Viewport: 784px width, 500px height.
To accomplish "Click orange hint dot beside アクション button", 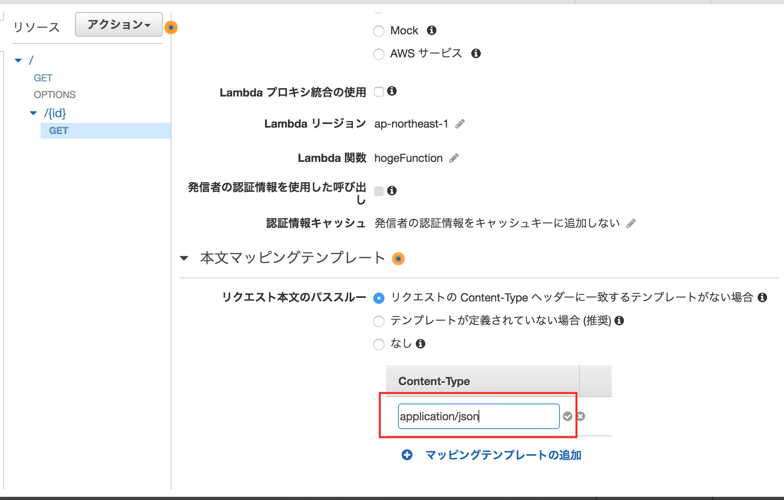I will pyautogui.click(x=171, y=28).
